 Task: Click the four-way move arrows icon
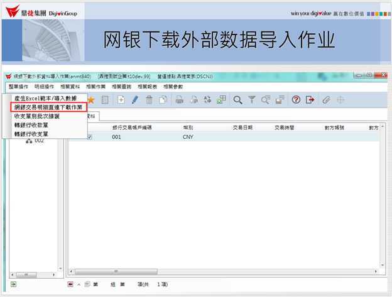340,100
